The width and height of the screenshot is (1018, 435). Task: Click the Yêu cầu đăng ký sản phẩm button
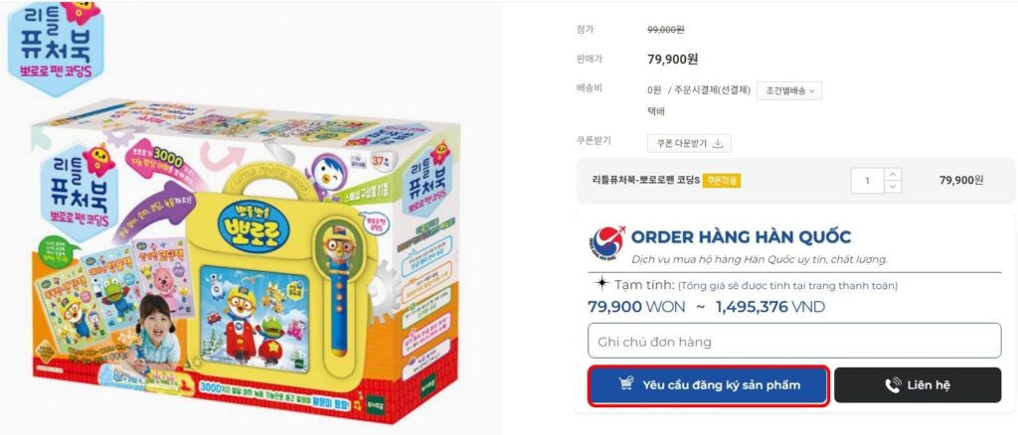coord(708,385)
